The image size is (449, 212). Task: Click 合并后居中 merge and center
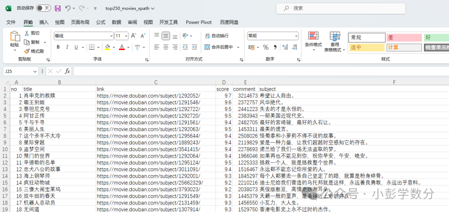219,47
